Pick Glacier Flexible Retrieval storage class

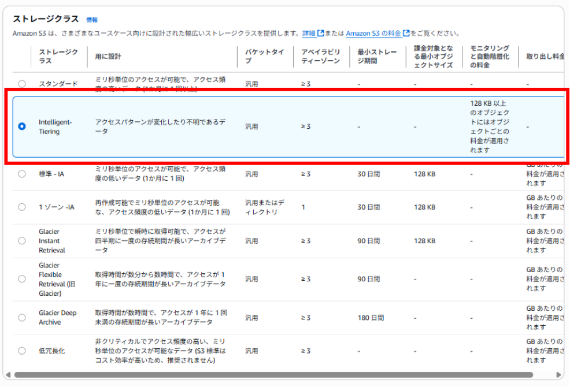pyautogui.click(x=22, y=279)
